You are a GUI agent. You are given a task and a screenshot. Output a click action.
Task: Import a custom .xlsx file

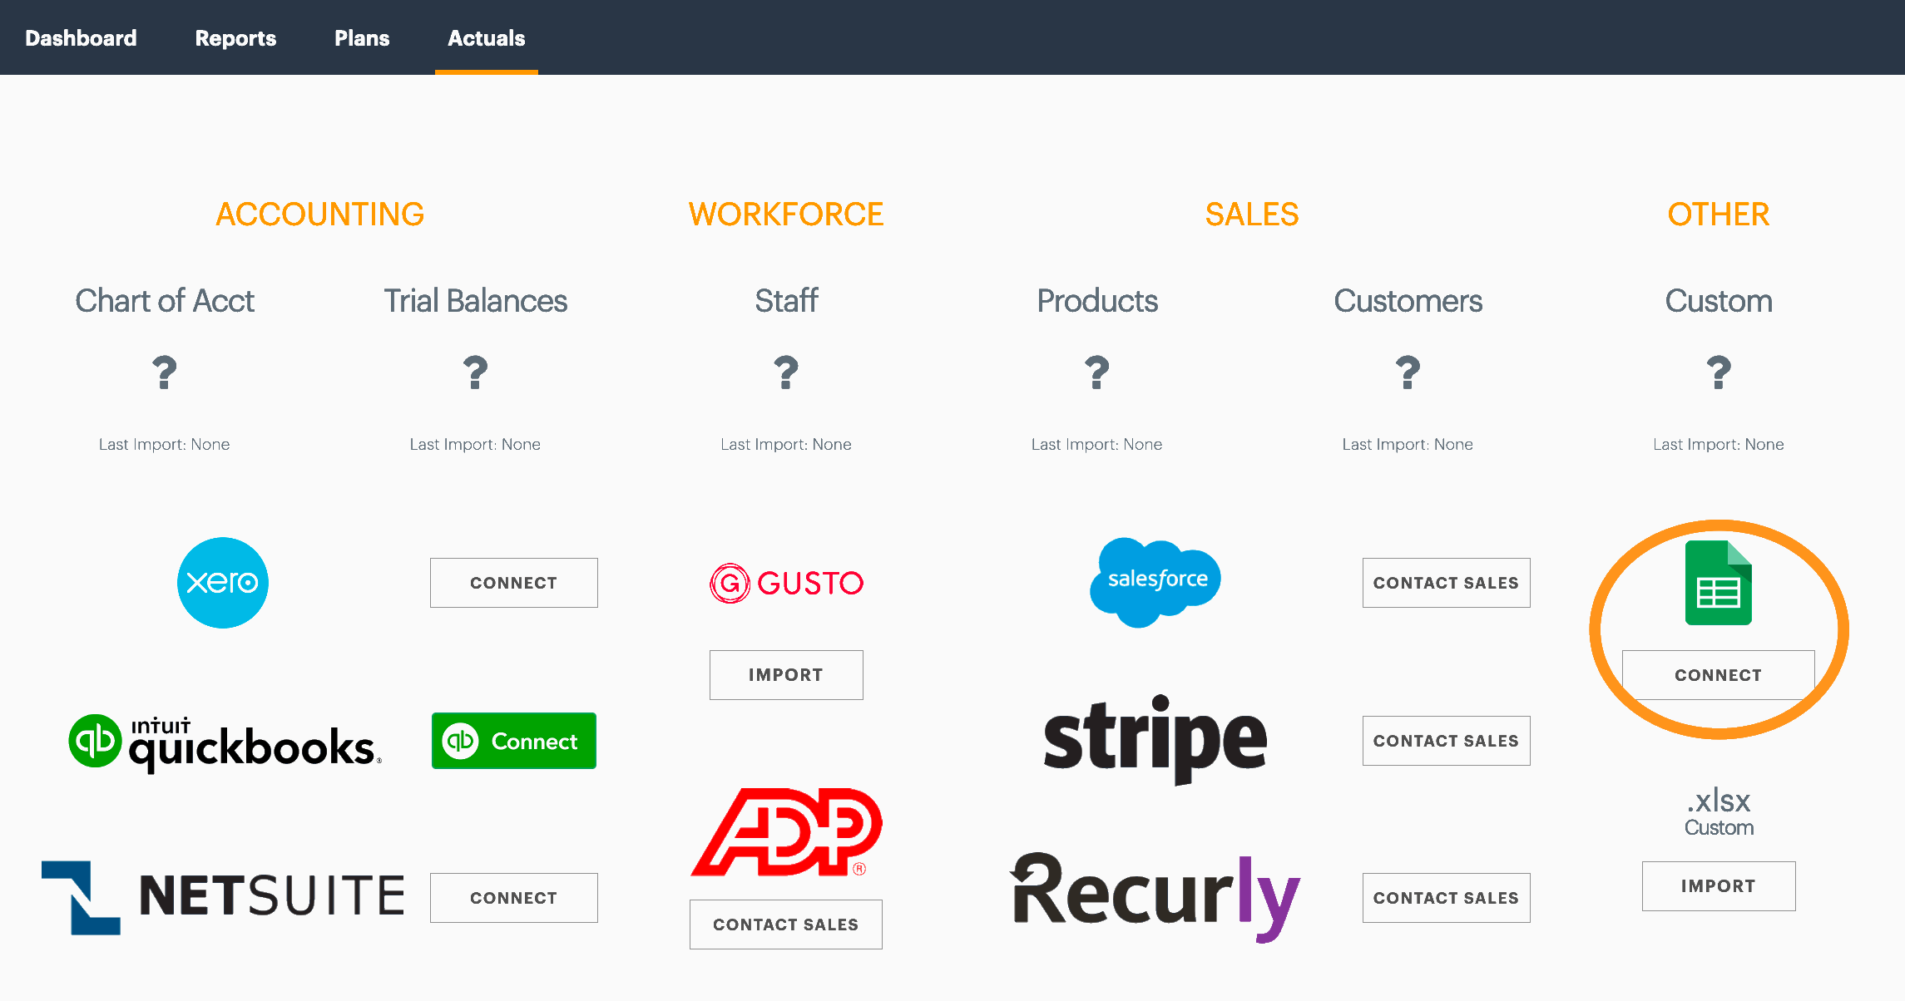click(1719, 886)
